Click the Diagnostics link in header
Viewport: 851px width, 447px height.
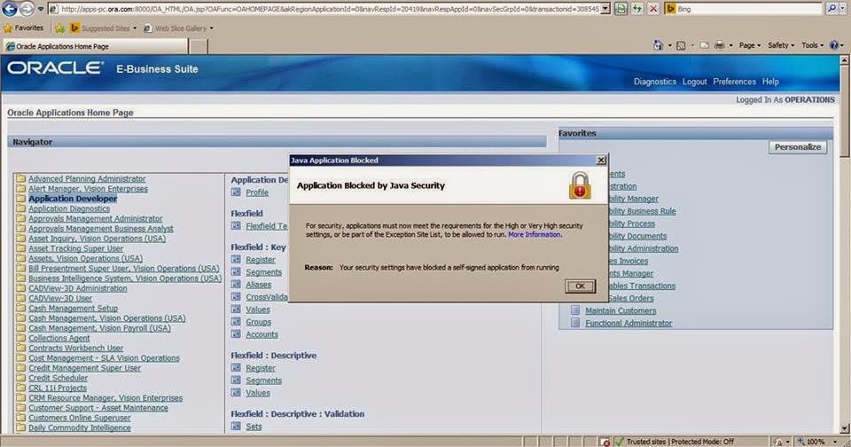pyautogui.click(x=654, y=82)
